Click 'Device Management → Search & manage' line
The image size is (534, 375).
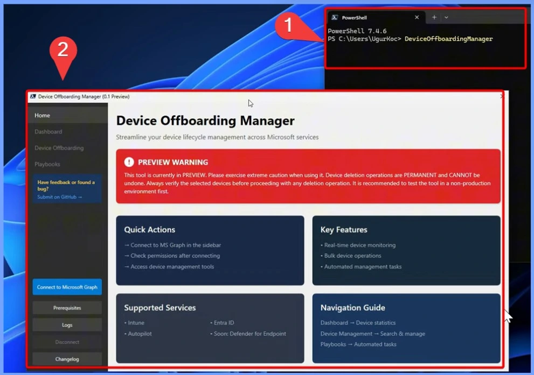[x=372, y=334]
